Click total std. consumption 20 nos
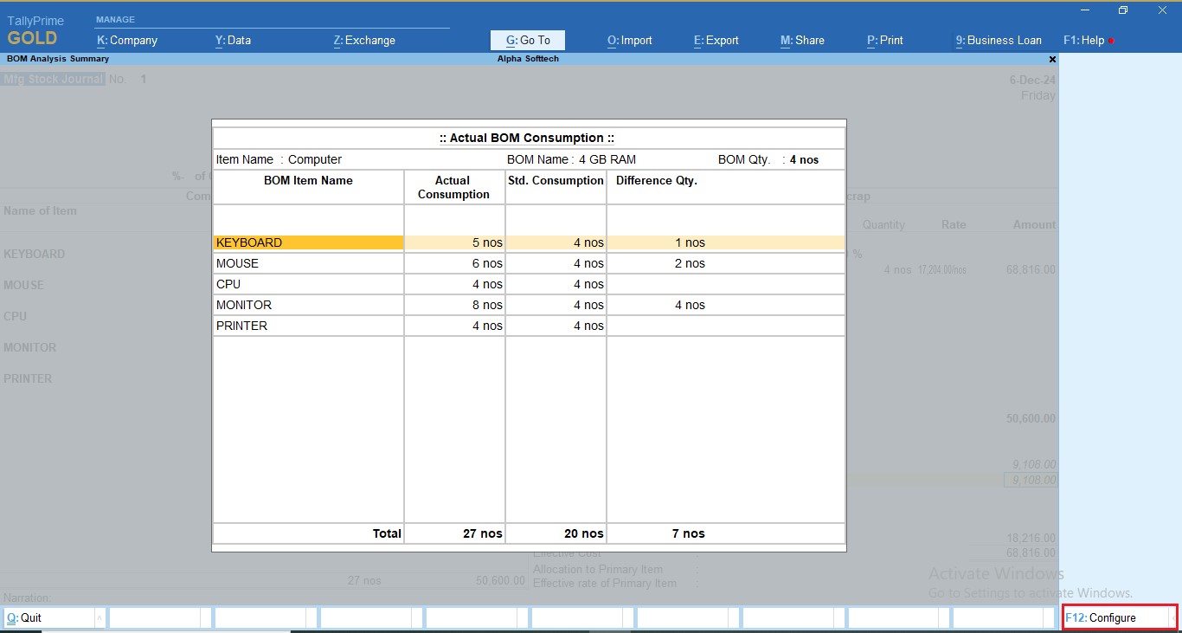Image resolution: width=1182 pixels, height=633 pixels. pos(584,533)
